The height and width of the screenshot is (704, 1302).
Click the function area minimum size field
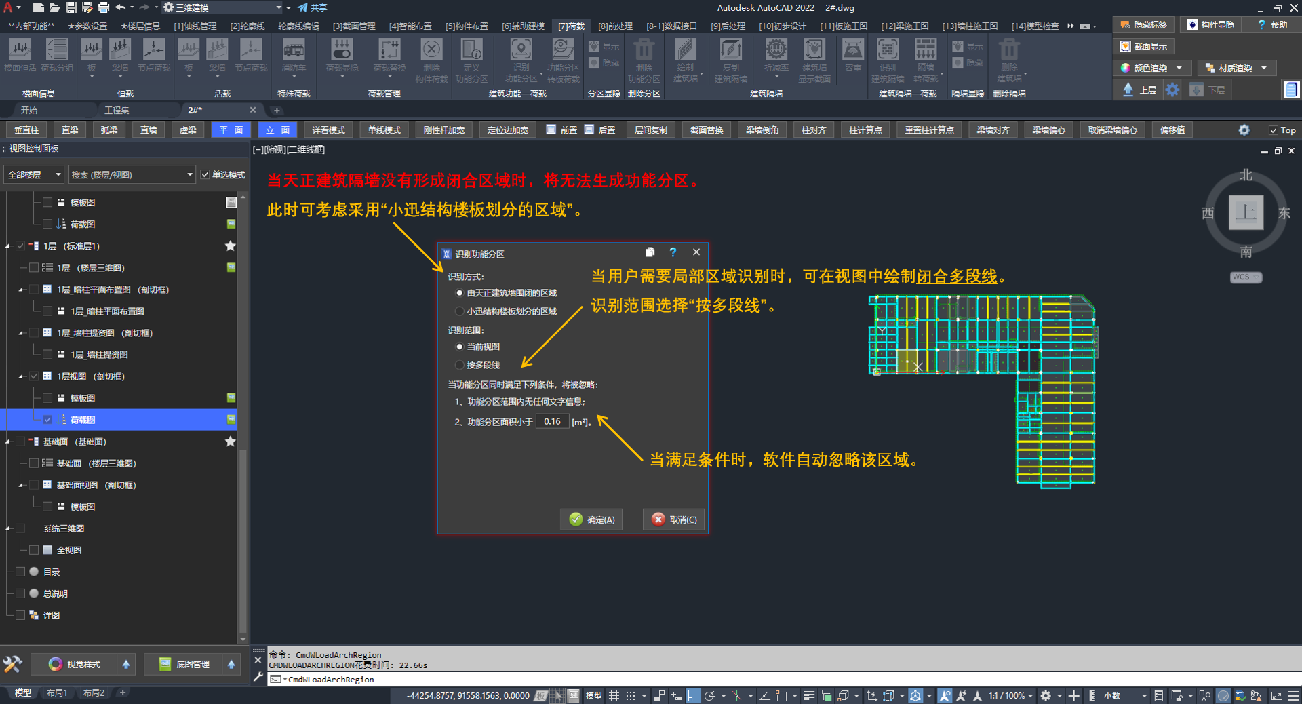552,421
